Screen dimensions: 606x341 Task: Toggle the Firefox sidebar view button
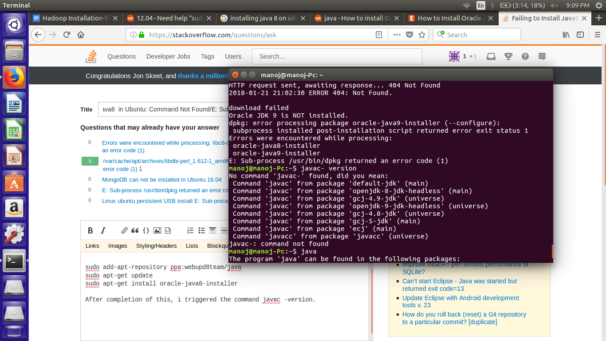580,35
